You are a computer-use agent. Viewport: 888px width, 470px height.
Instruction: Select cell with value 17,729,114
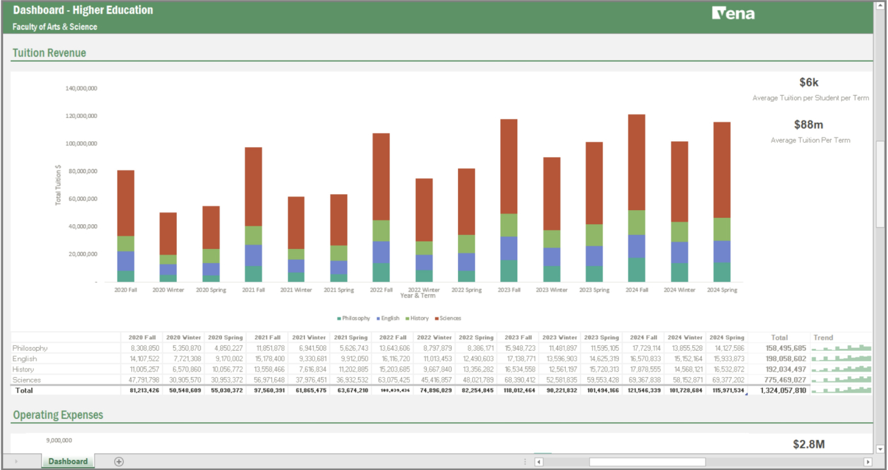coord(643,348)
